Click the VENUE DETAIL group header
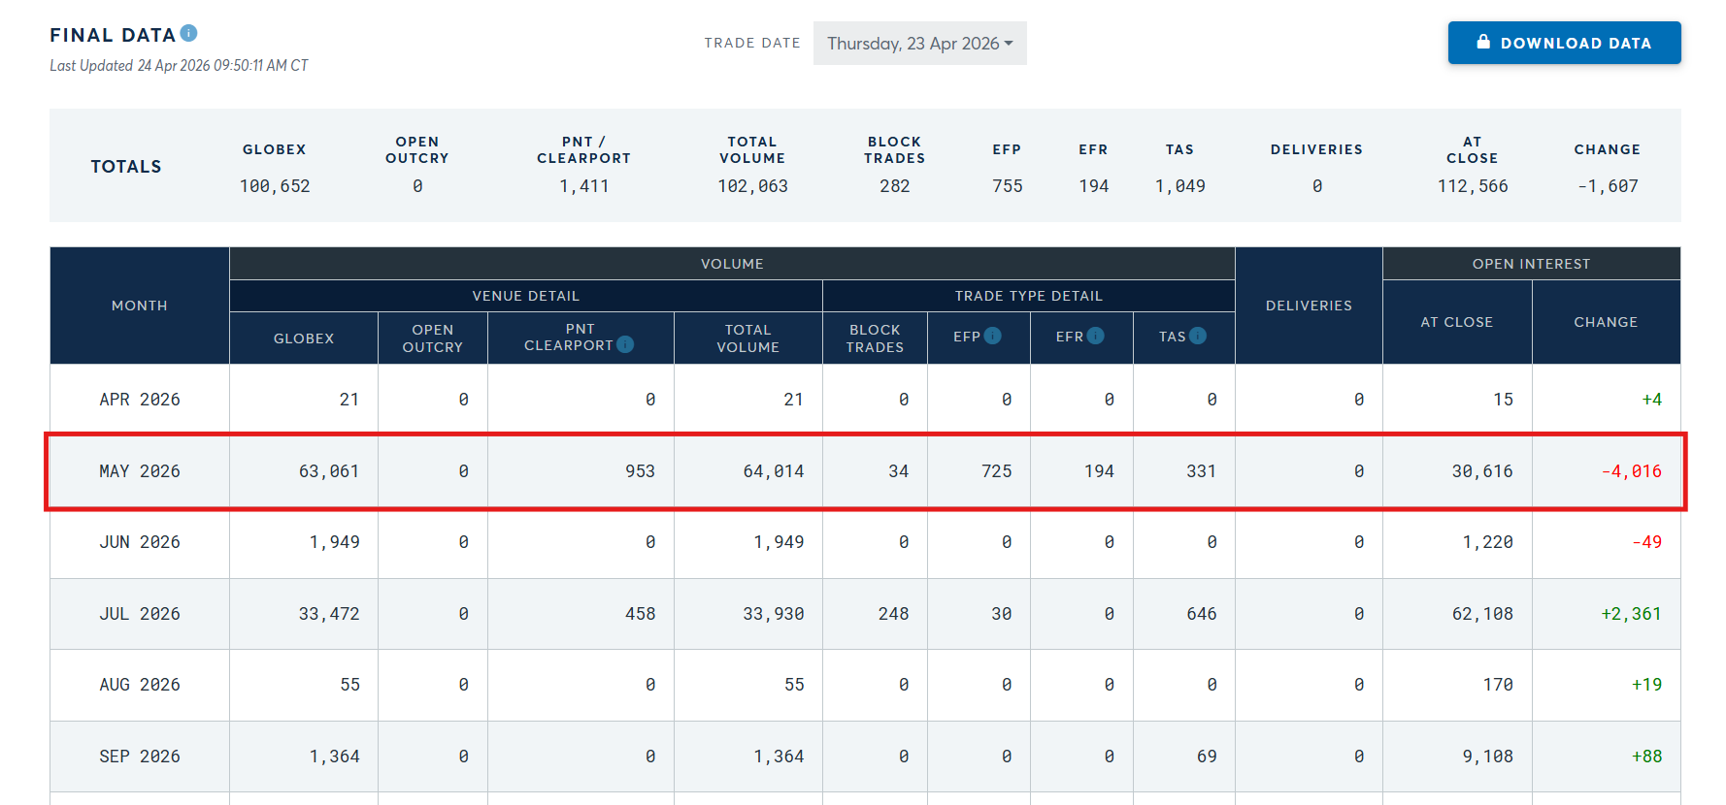The image size is (1726, 805). [x=525, y=296]
